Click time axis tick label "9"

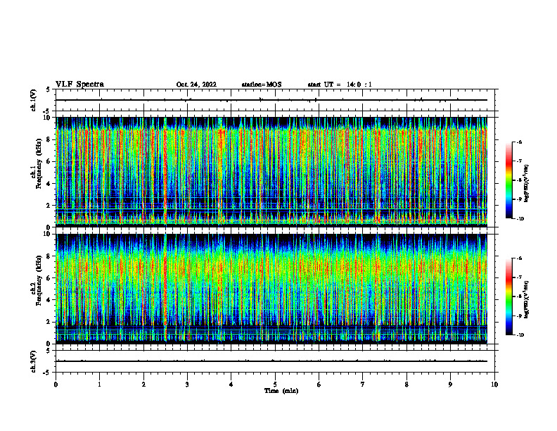450,385
